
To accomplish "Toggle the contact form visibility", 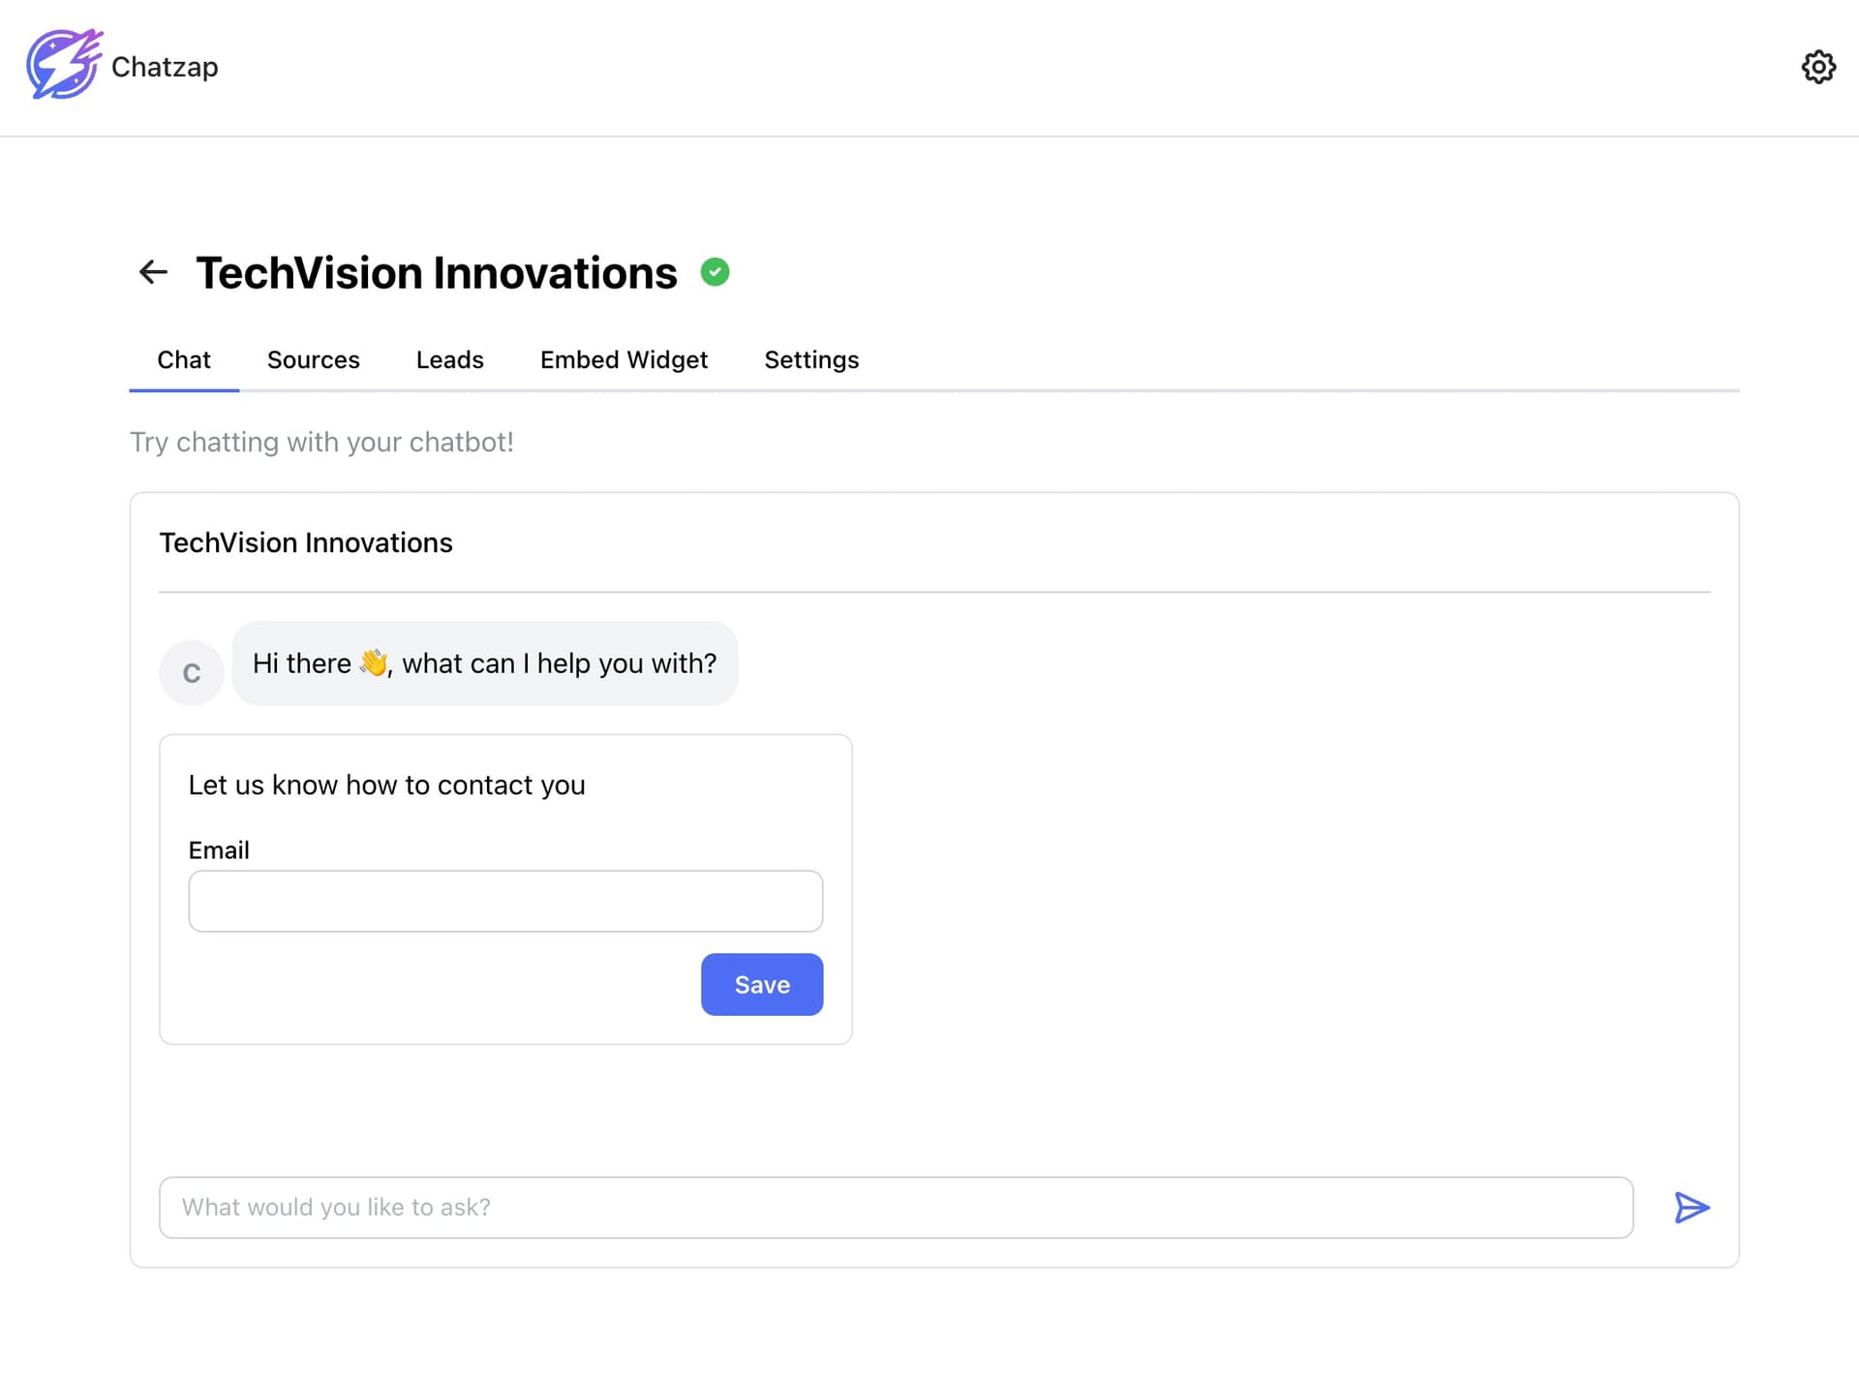I will click(x=385, y=784).
